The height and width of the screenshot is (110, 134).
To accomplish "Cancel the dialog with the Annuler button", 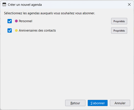I will 120,103.
